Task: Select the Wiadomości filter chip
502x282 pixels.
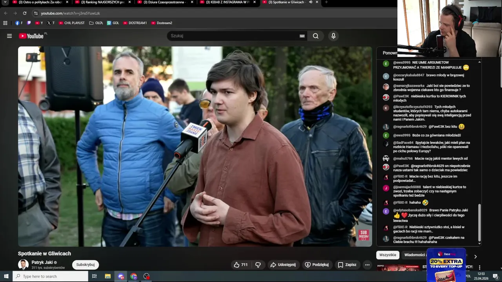Action: coord(415,255)
